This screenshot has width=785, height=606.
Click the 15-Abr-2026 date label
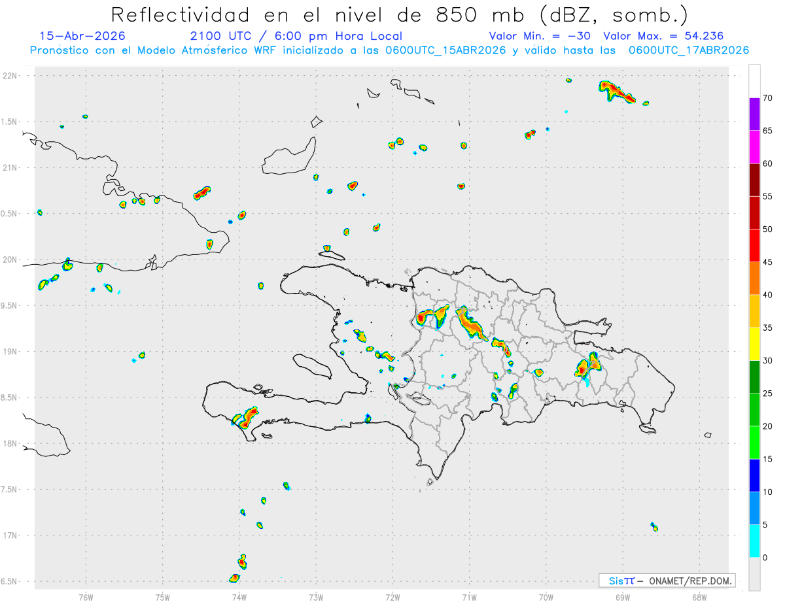(82, 36)
